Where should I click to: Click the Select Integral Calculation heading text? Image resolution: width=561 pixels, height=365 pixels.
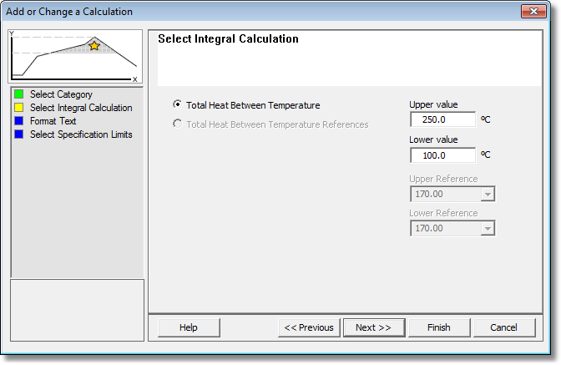tap(228, 38)
